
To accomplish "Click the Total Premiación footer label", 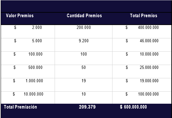I will tap(20, 107).
